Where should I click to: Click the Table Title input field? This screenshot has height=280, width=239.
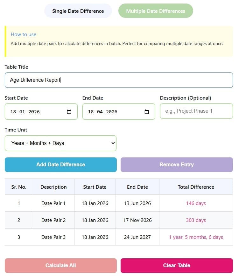coord(118,80)
